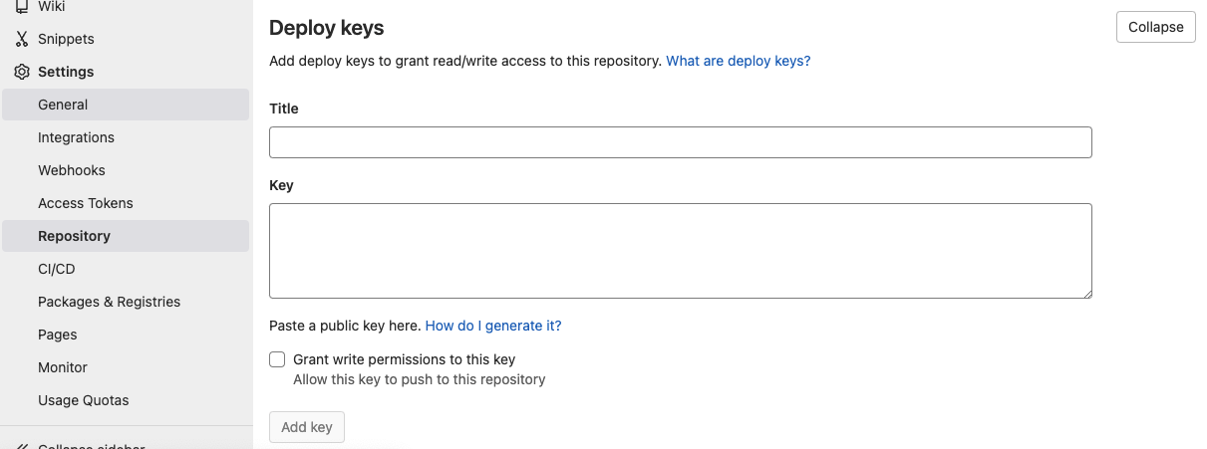Open Integrations settings page
The image size is (1207, 449).
(76, 137)
